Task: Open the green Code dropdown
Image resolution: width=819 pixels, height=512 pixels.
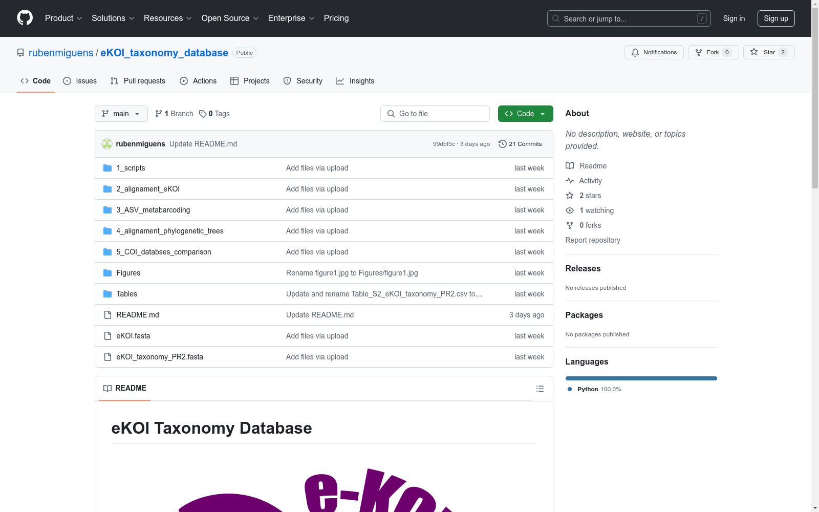Action: tap(525, 114)
